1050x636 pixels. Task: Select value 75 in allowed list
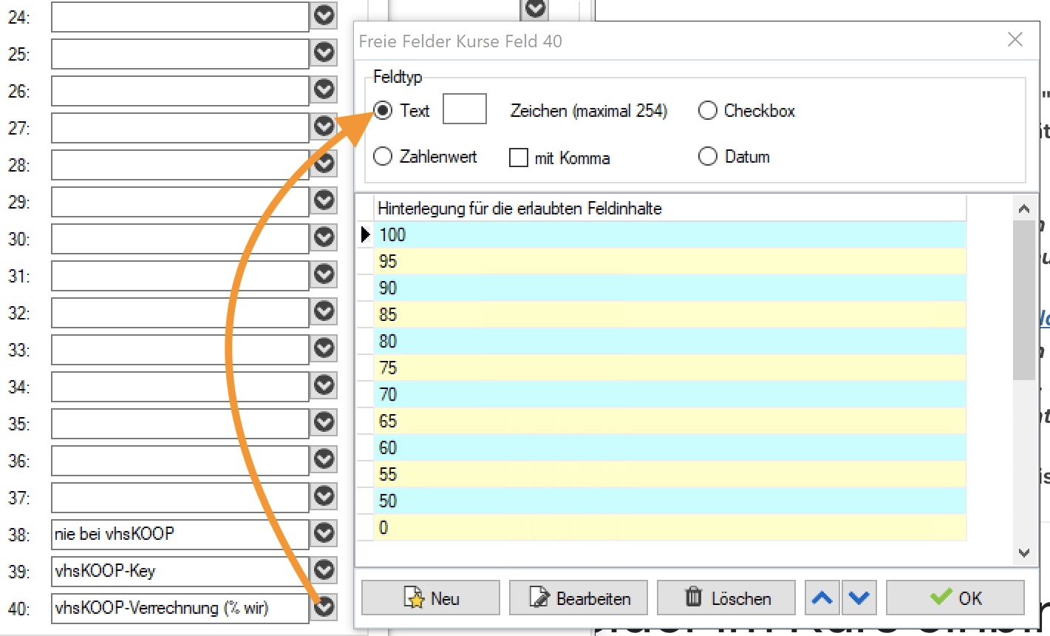point(670,368)
